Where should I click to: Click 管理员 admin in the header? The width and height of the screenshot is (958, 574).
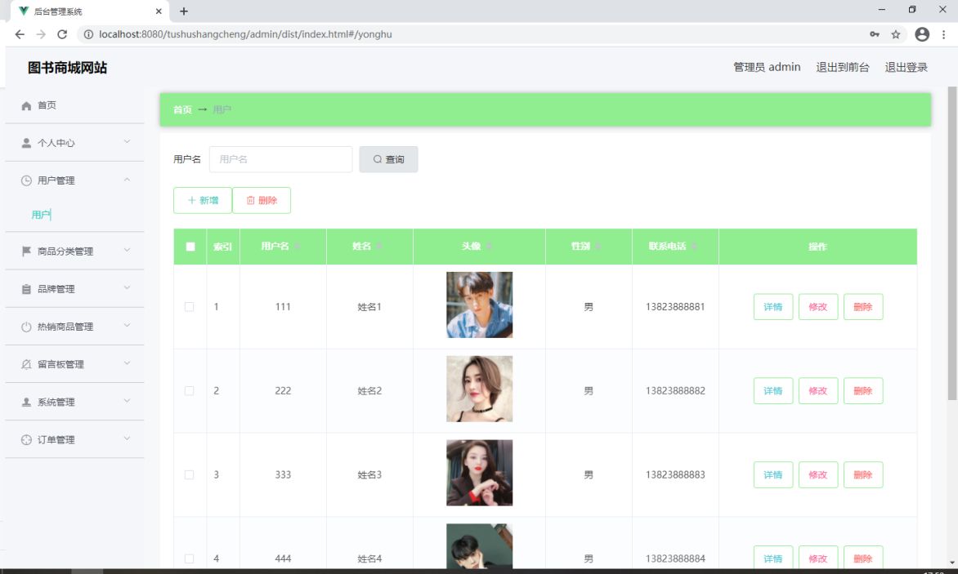pyautogui.click(x=767, y=67)
